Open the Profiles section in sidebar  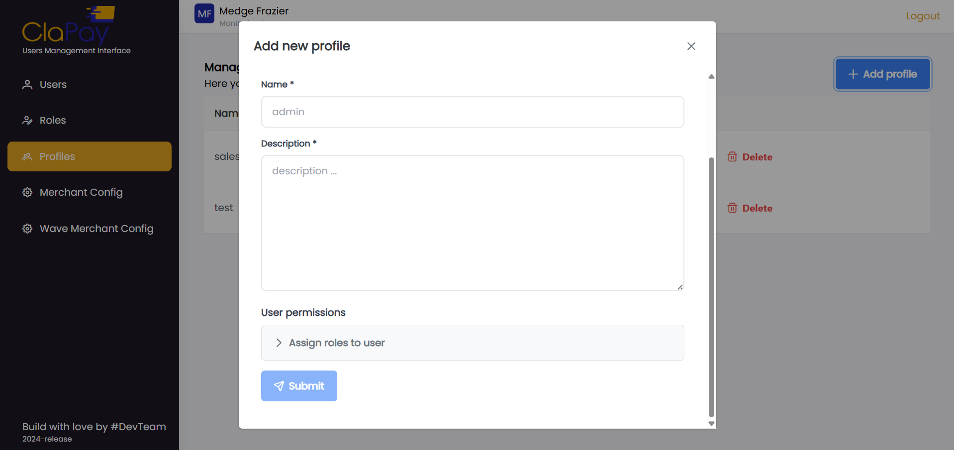click(57, 156)
